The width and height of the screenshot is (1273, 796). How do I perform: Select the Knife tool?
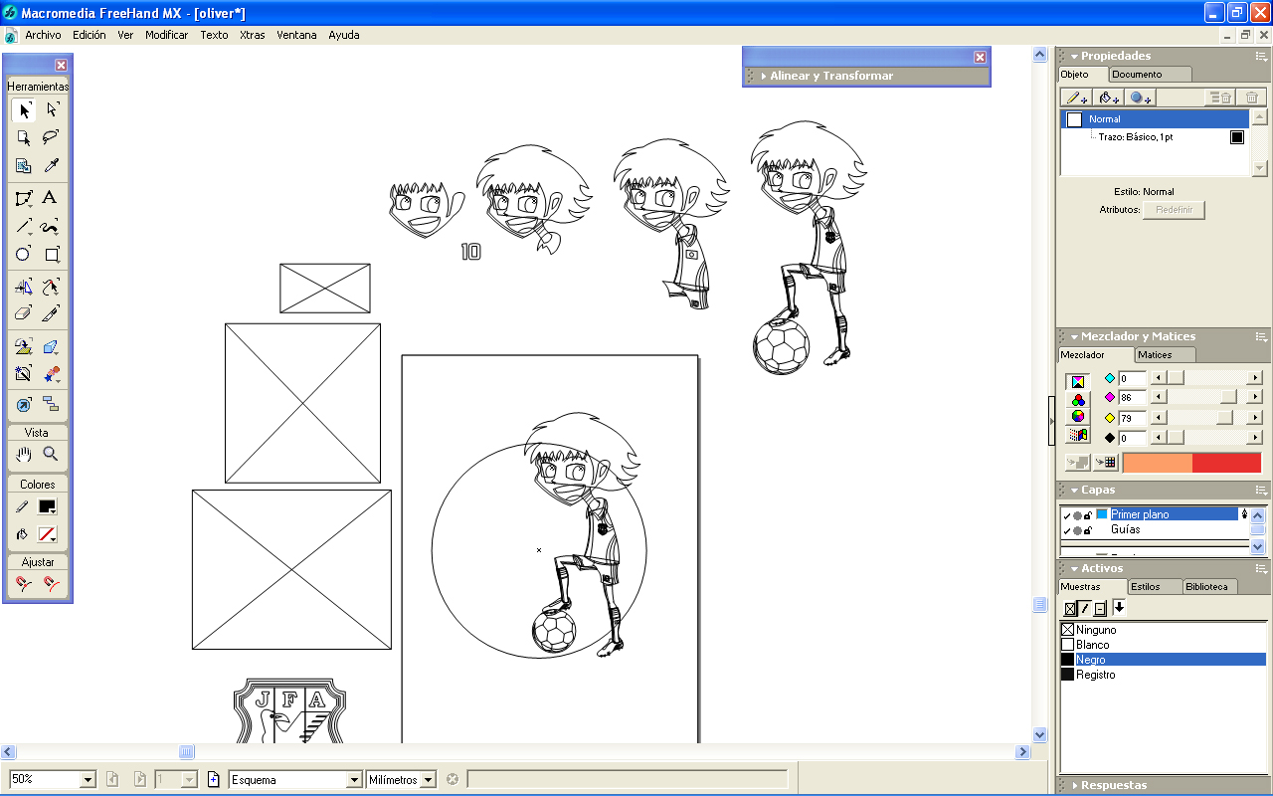(x=52, y=313)
